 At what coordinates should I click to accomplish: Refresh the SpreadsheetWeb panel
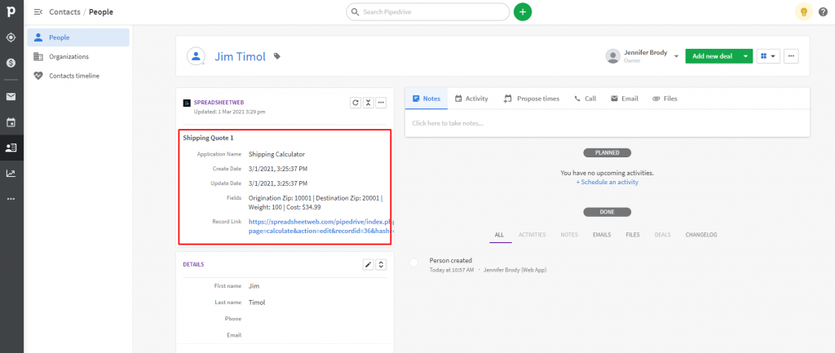(355, 103)
